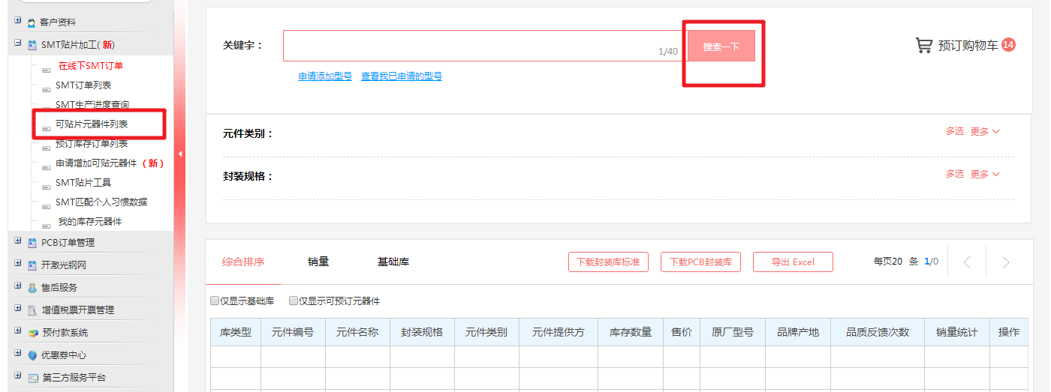Check the 仅显示基础库 checkbox
Image resolution: width=1051 pixels, height=392 pixels.
click(215, 301)
